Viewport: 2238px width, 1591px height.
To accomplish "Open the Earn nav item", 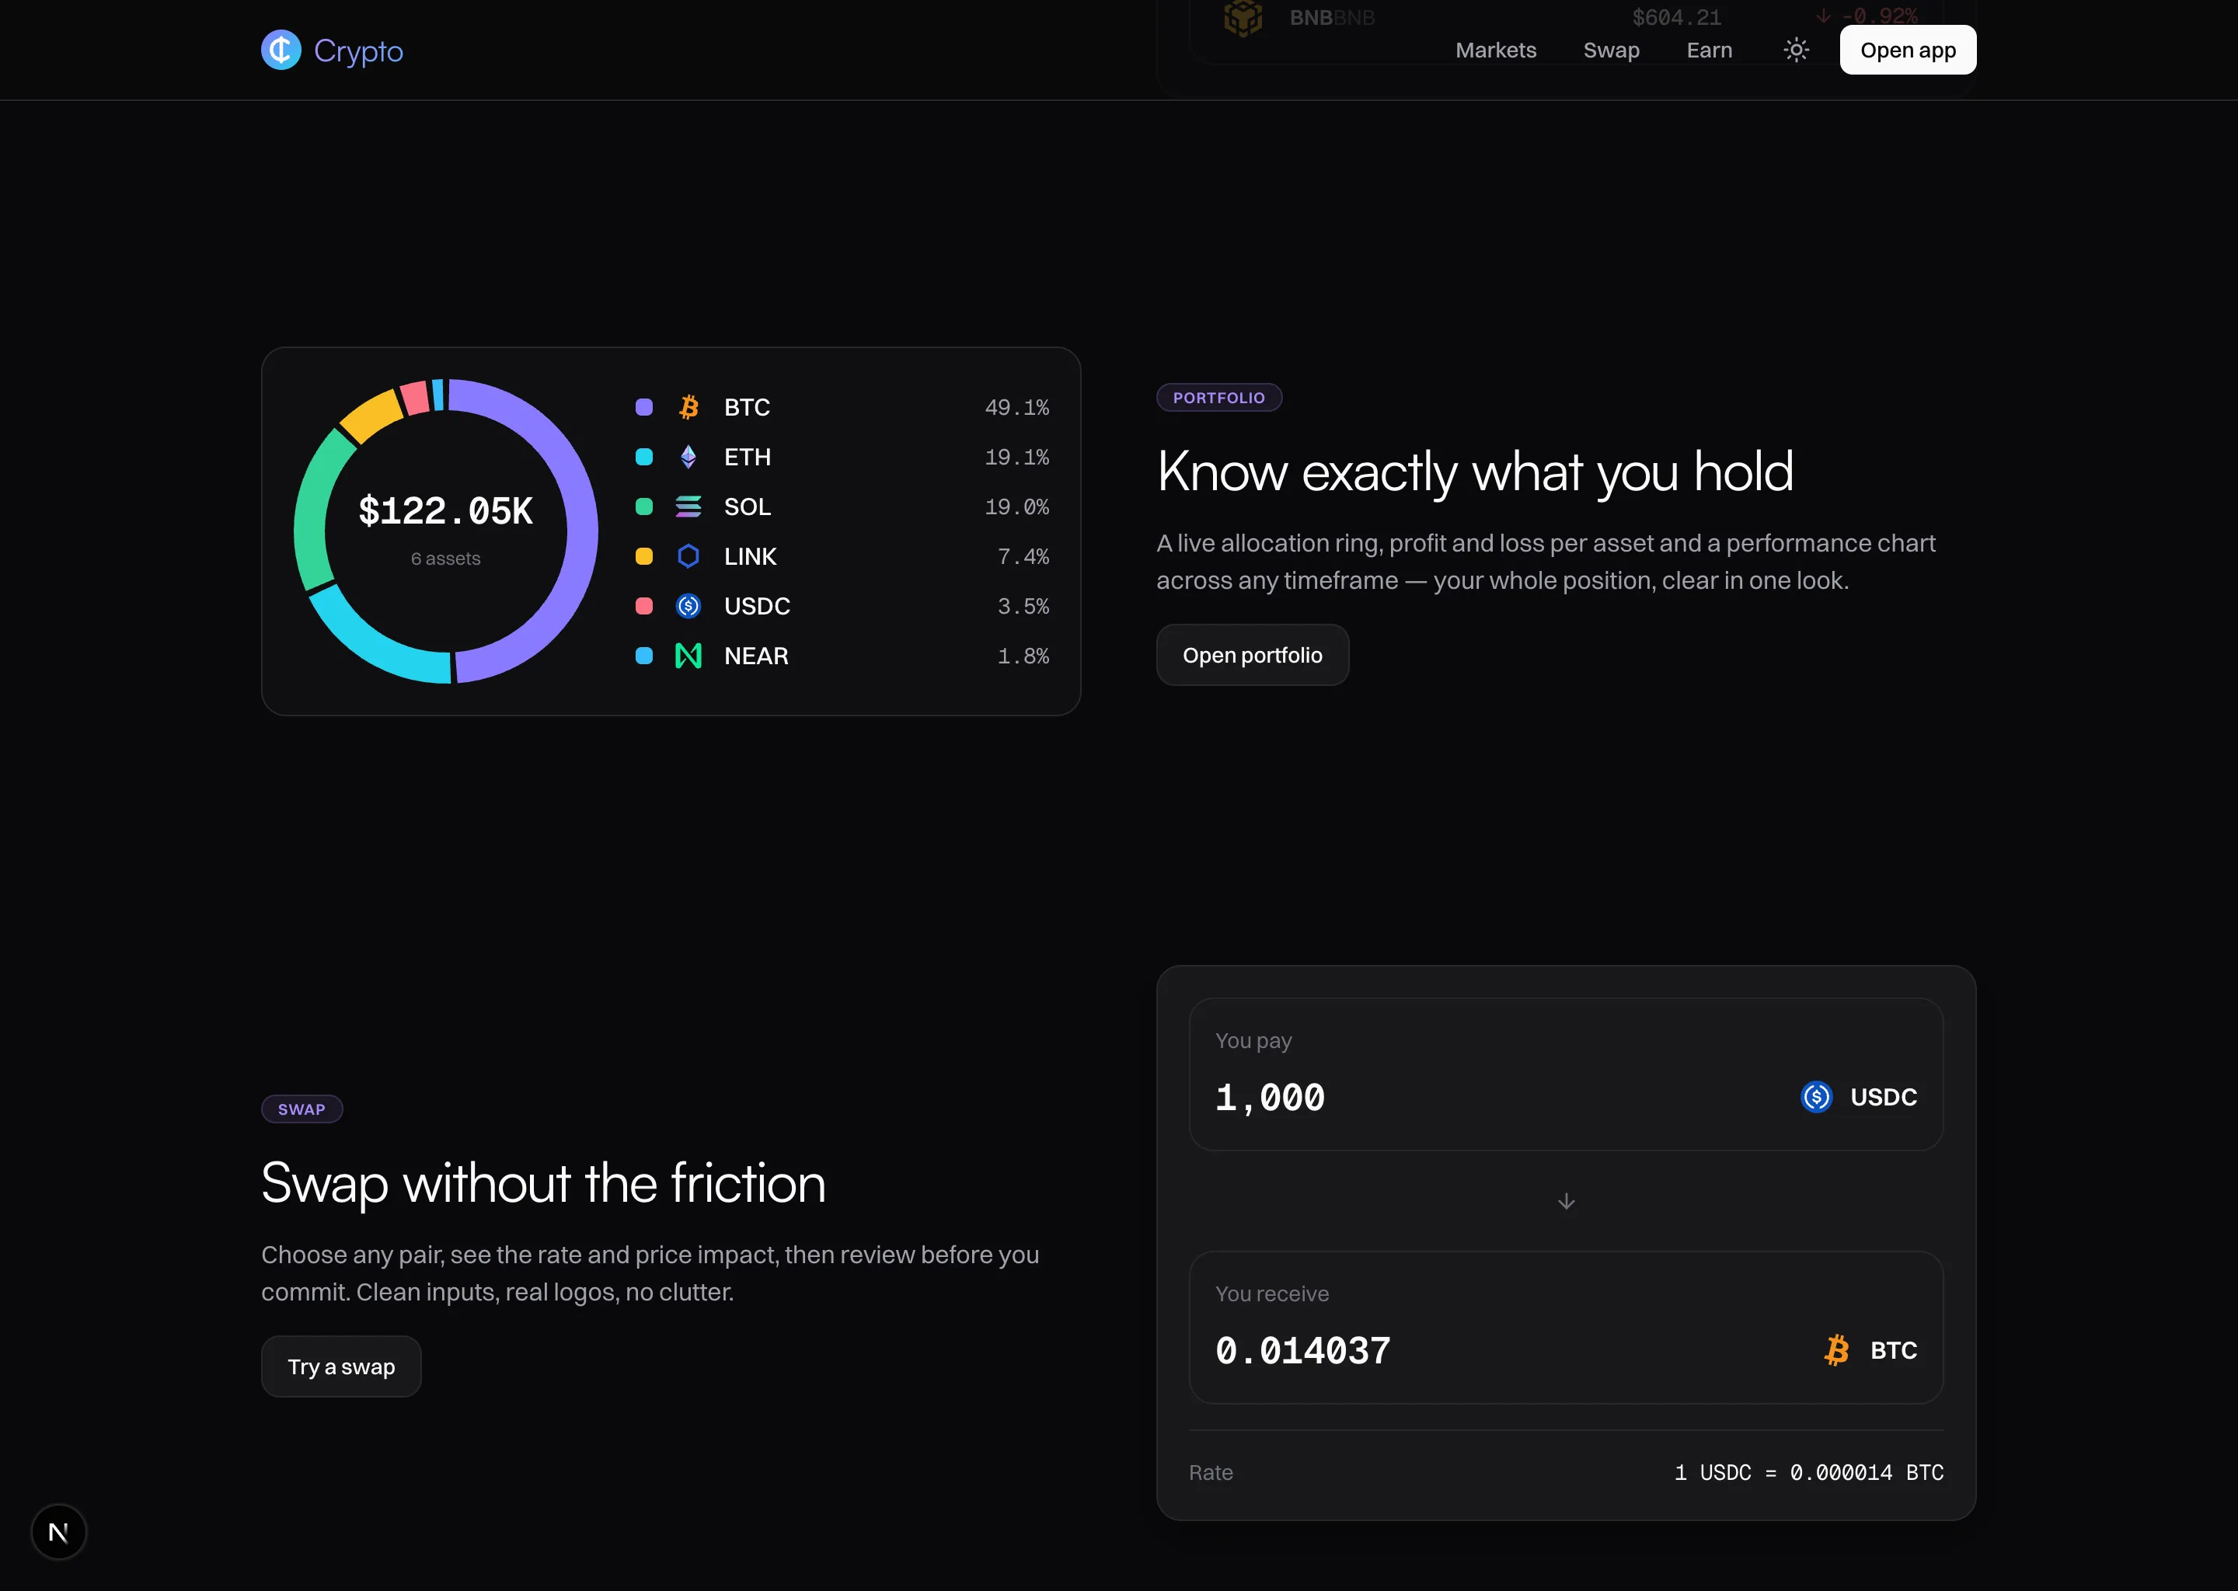I will [1709, 50].
